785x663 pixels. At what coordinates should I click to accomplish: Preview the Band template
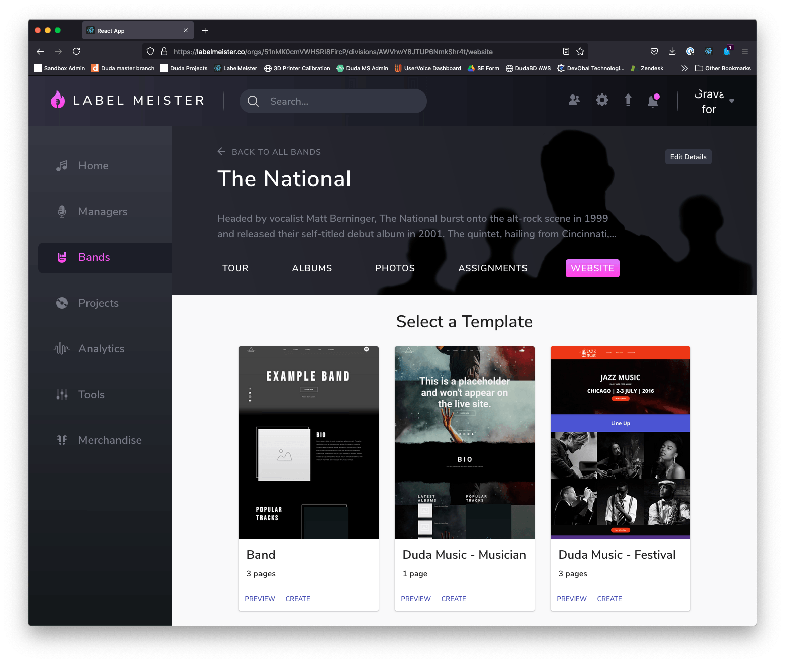[260, 599]
